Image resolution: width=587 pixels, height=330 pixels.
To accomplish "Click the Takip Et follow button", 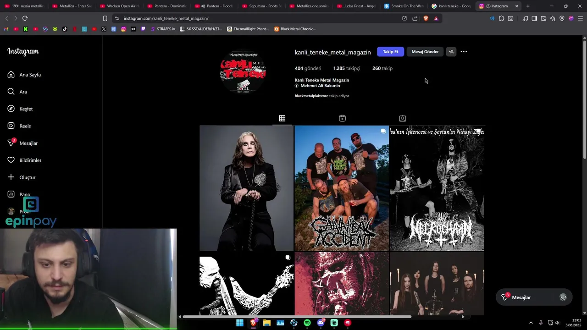I will (x=390, y=52).
